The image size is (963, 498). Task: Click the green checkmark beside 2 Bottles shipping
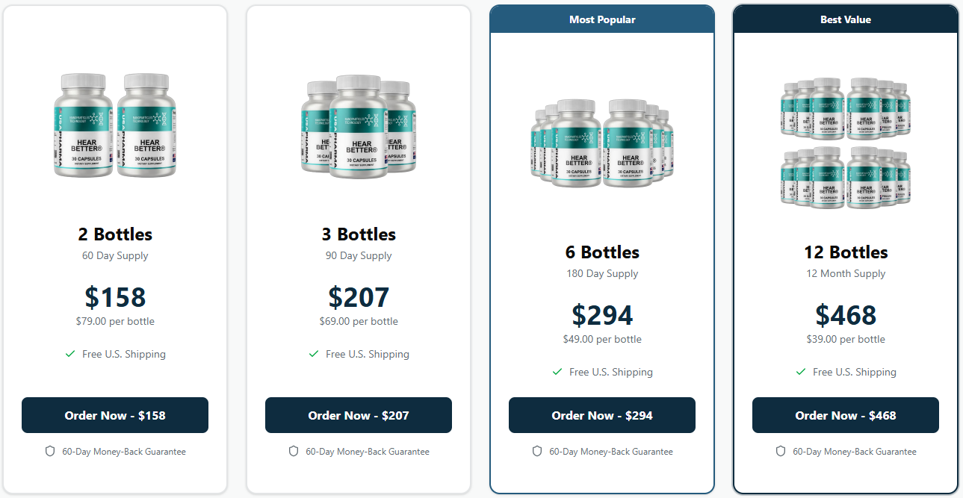coord(71,354)
